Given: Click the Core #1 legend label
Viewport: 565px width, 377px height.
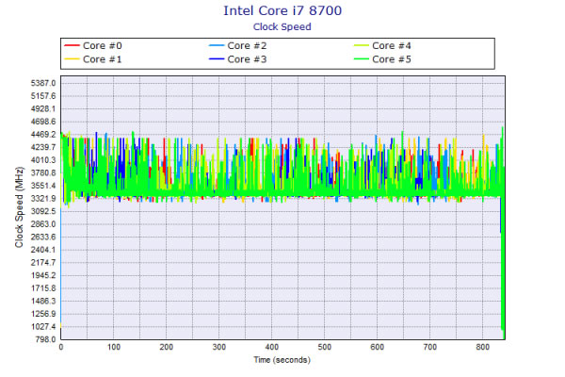Looking at the screenshot, I should click(103, 59).
